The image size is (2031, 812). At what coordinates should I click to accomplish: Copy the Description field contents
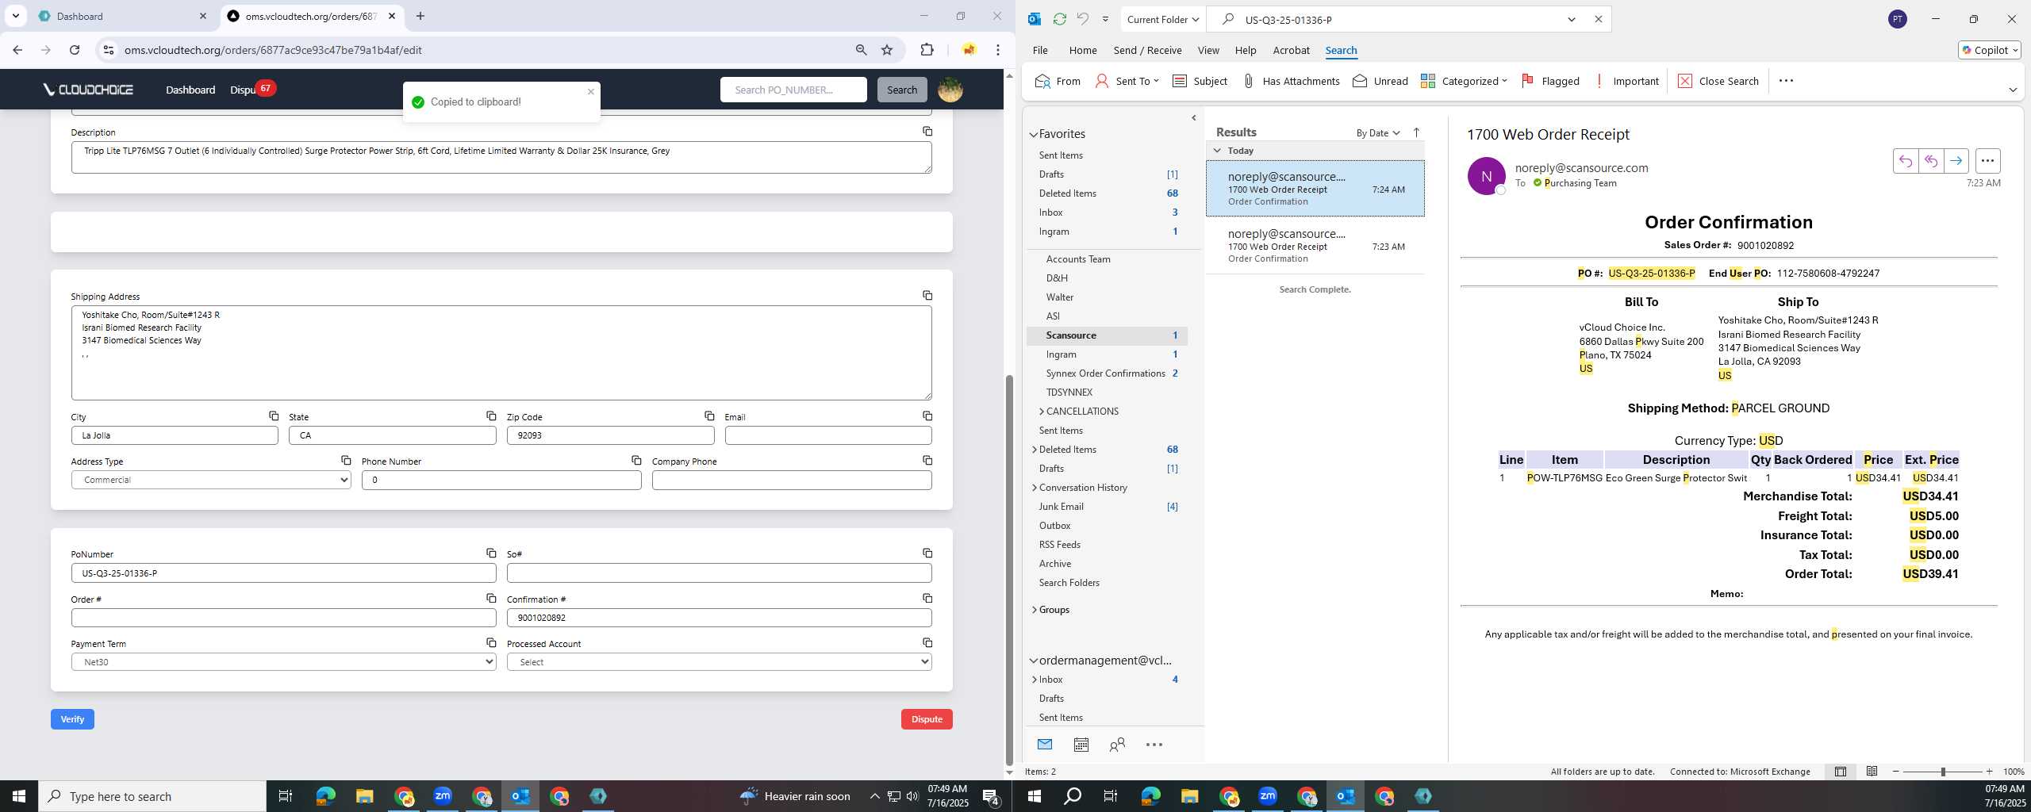pyautogui.click(x=927, y=132)
